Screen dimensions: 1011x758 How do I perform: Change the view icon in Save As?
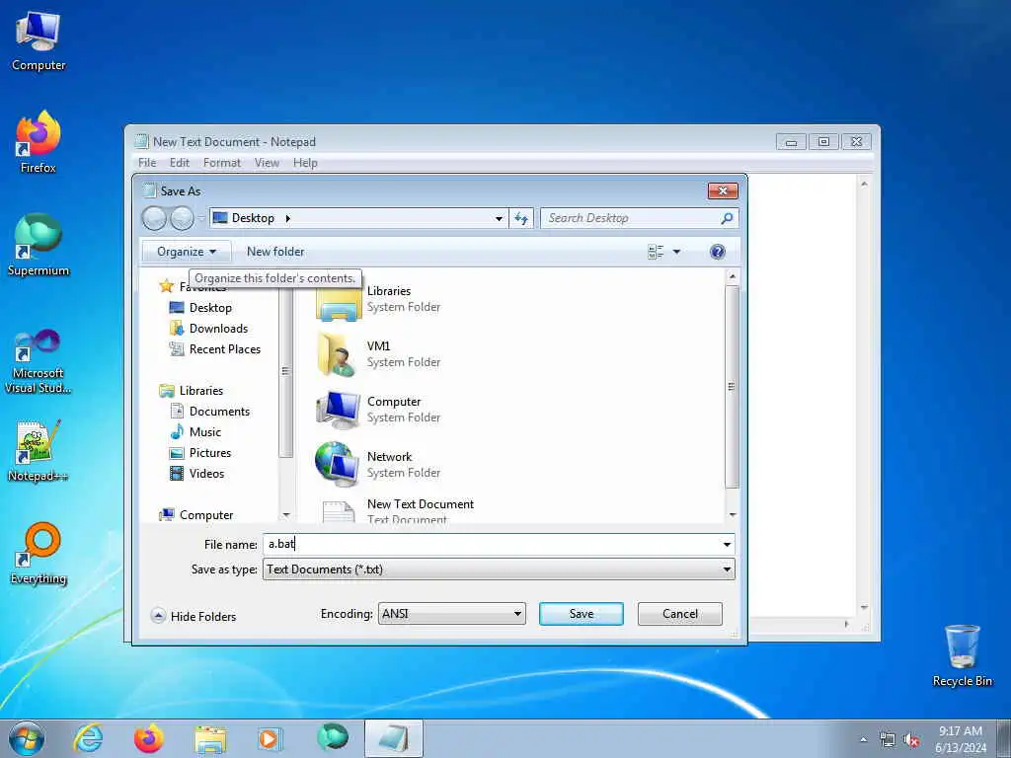[x=656, y=252]
